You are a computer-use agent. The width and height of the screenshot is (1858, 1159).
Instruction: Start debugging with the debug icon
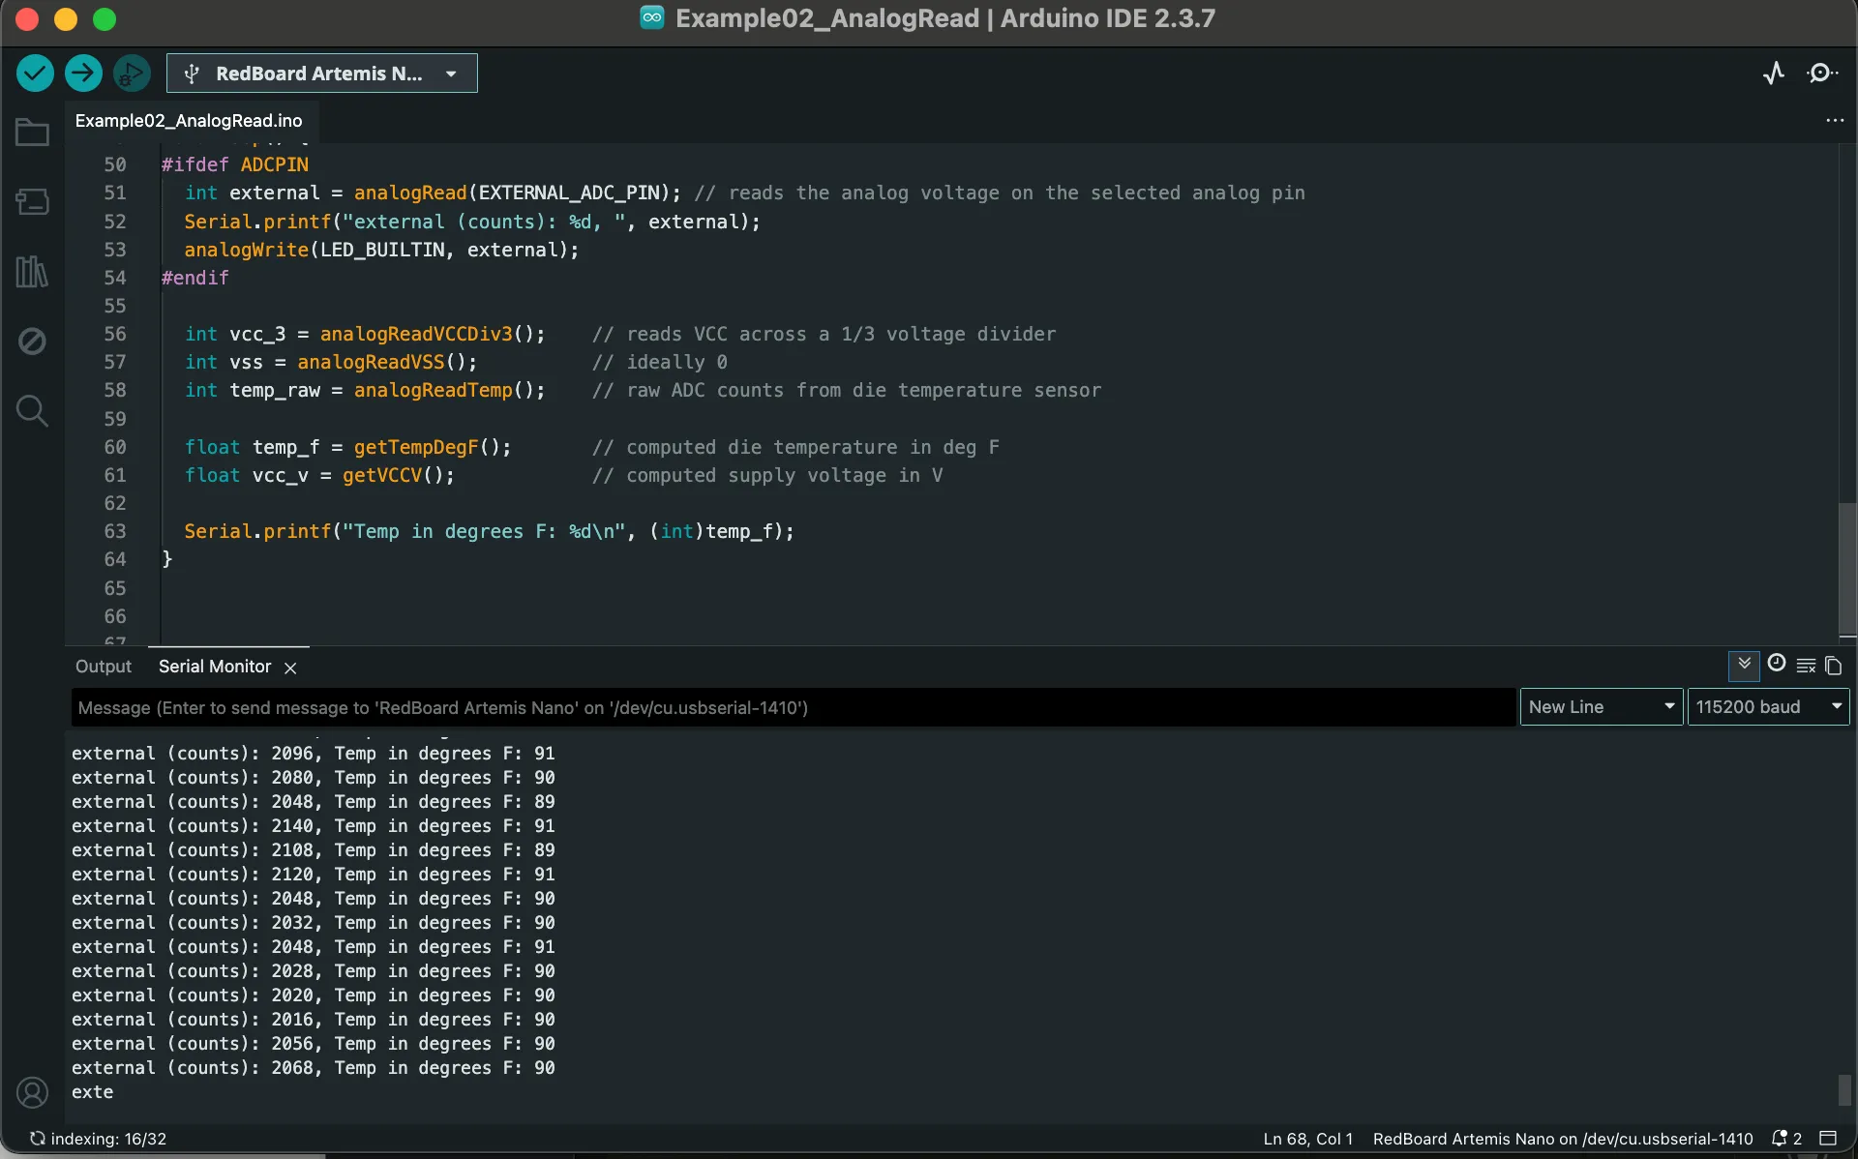click(x=132, y=73)
